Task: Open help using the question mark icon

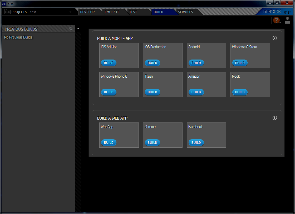Action: 276,20
